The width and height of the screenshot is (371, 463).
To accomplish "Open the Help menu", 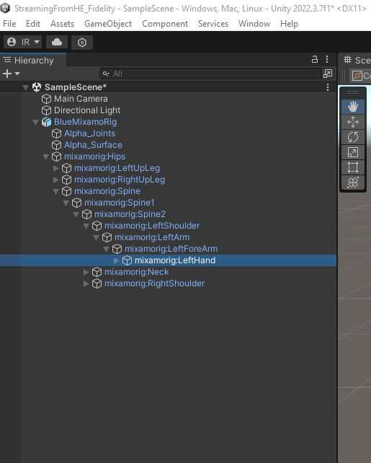I will tap(289, 24).
